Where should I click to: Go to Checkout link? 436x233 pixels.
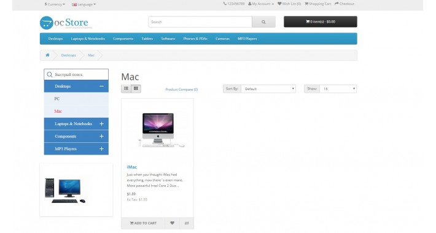pyautogui.click(x=345, y=4)
